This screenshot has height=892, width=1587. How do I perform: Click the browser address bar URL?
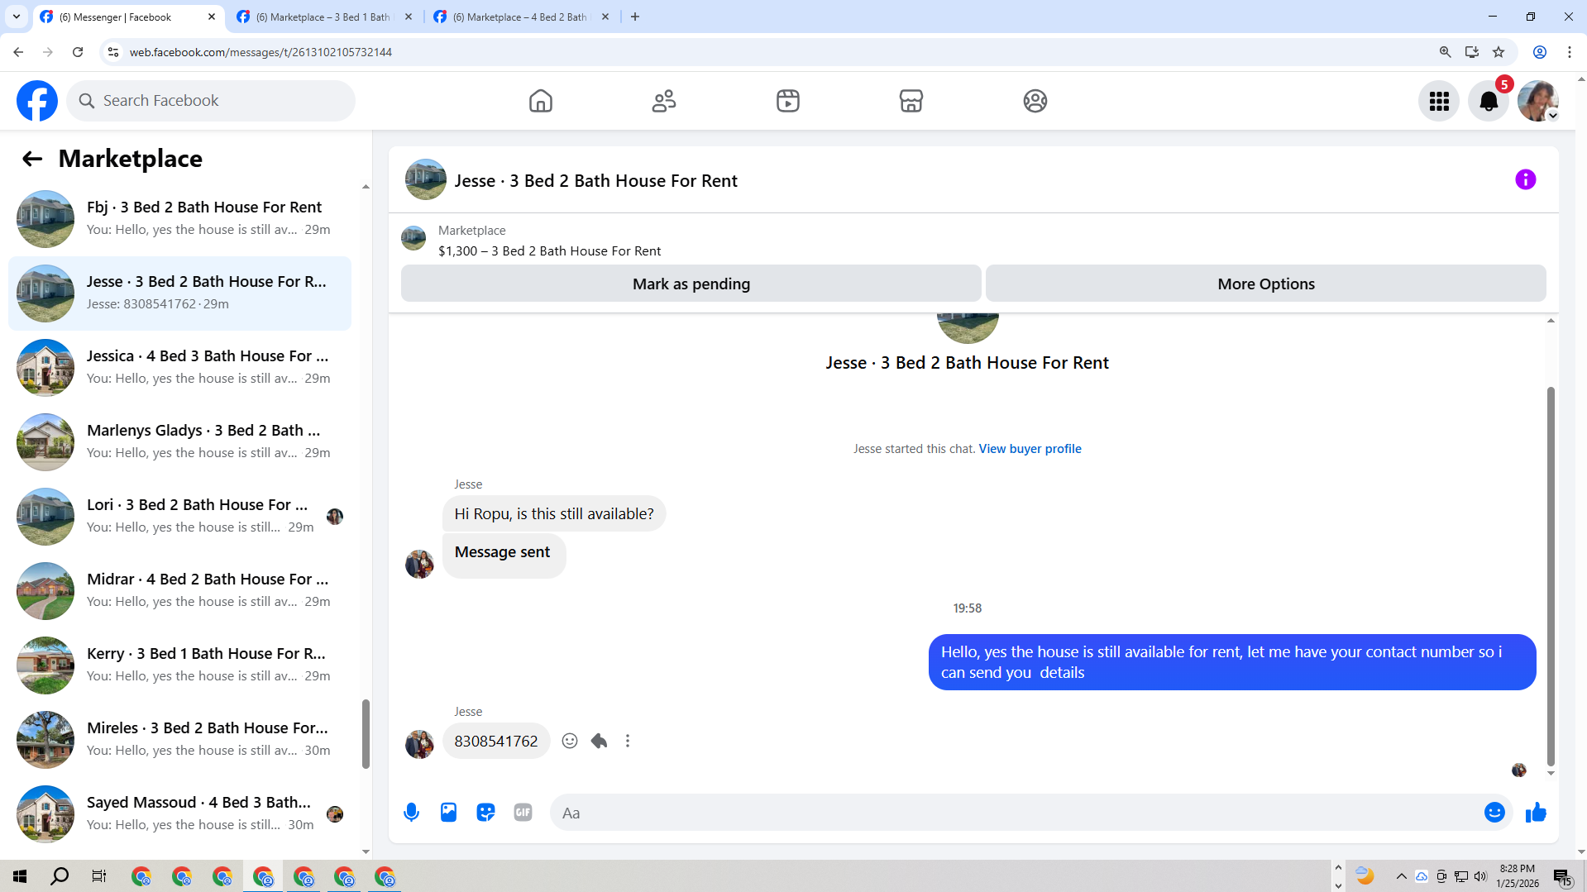click(261, 52)
